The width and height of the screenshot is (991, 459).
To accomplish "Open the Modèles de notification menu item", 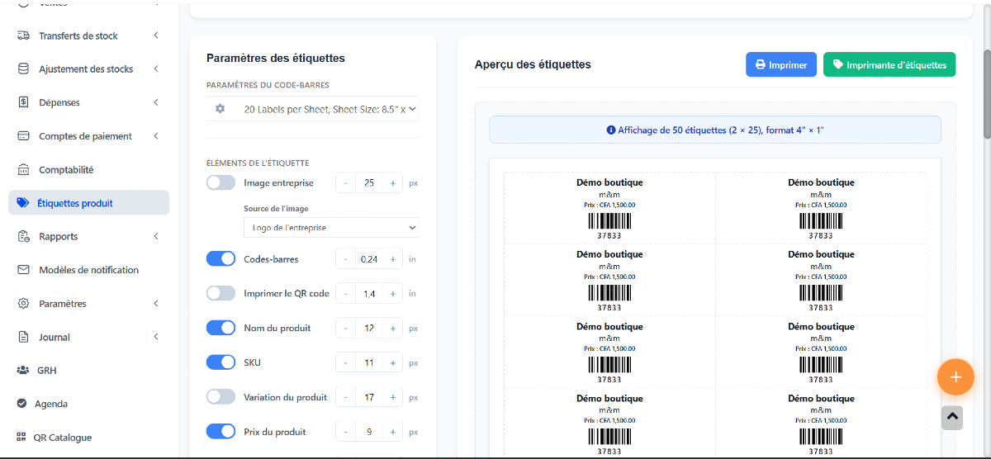I will point(88,270).
